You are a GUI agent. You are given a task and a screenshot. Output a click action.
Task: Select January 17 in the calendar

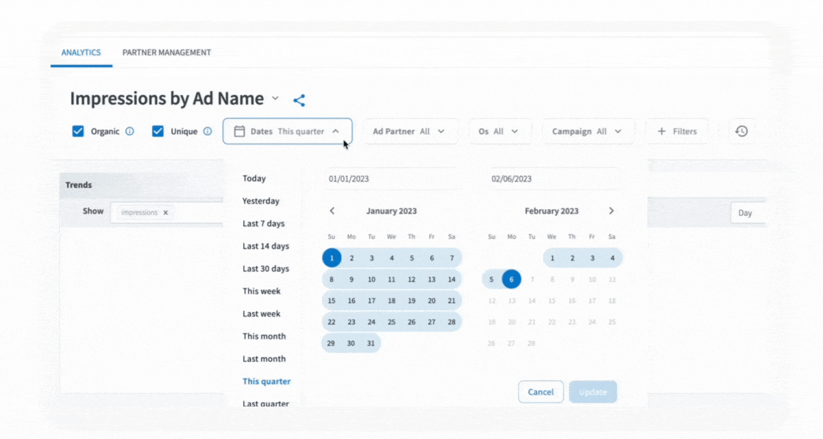point(371,301)
